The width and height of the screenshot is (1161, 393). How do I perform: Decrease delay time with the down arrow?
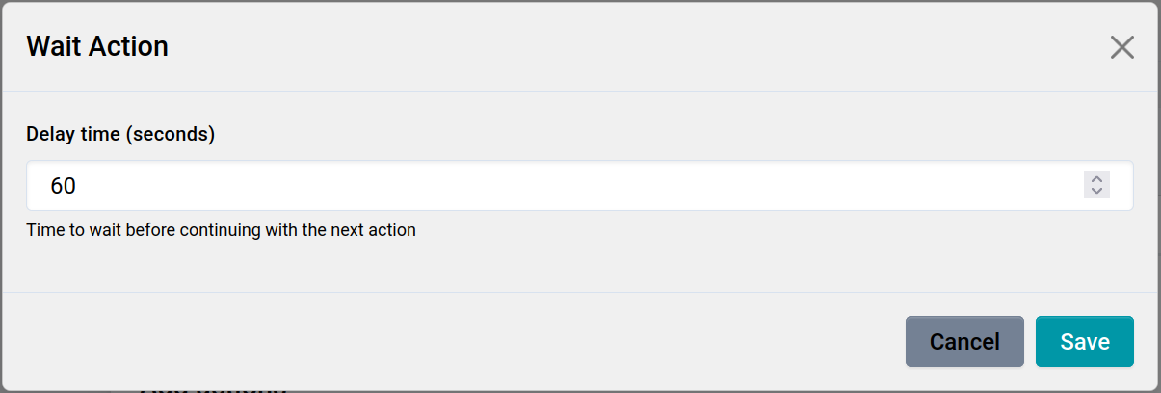coord(1096,191)
